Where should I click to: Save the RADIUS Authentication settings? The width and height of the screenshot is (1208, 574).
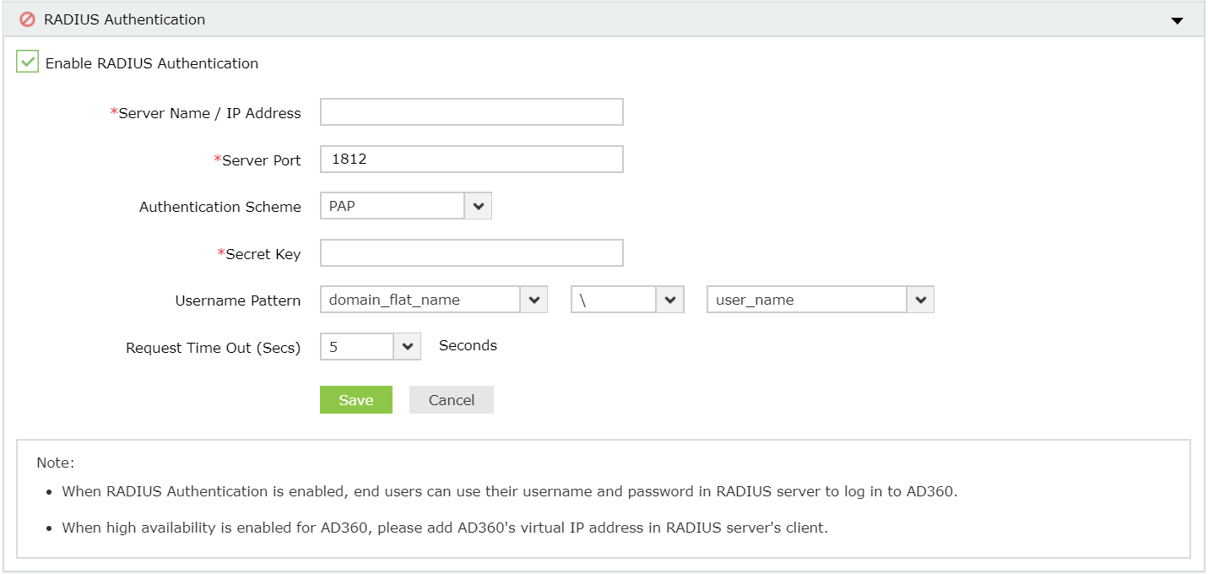click(x=355, y=399)
